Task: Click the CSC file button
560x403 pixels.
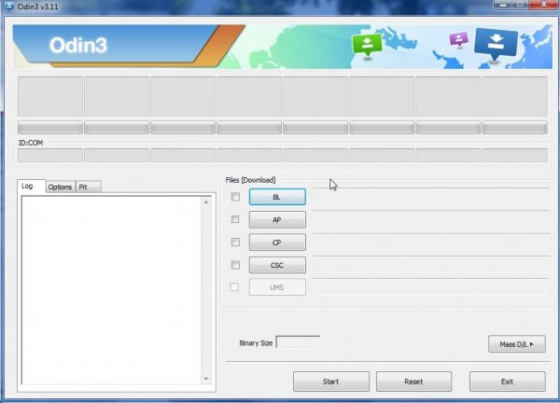Action: coord(277,265)
